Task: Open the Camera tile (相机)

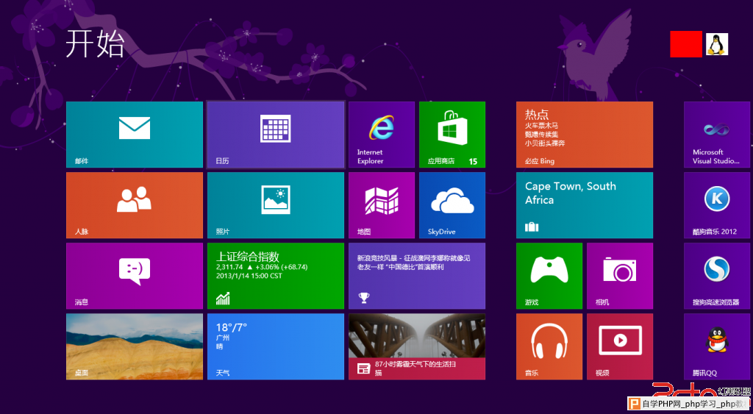Action: pos(619,276)
